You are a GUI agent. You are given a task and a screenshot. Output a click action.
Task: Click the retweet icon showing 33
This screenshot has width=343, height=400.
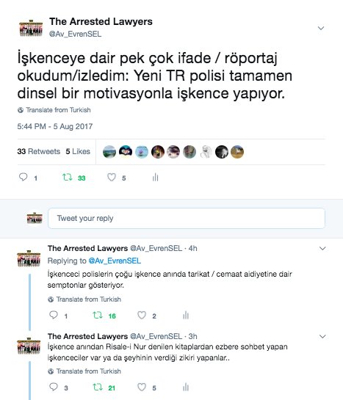pyautogui.click(x=68, y=177)
